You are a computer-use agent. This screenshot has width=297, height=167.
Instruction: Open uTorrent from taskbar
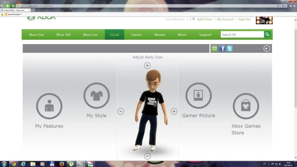(71, 164)
